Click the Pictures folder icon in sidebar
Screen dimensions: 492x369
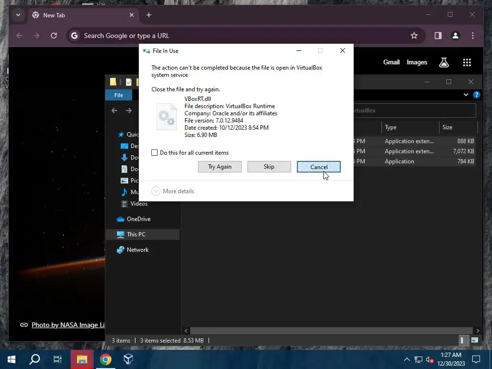pos(124,181)
